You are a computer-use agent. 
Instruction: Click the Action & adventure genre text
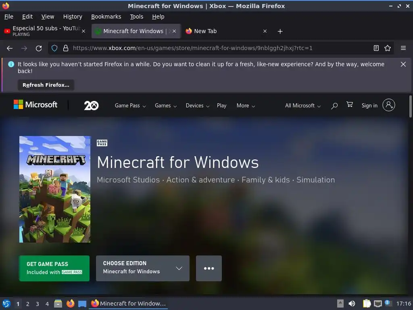[200, 180]
